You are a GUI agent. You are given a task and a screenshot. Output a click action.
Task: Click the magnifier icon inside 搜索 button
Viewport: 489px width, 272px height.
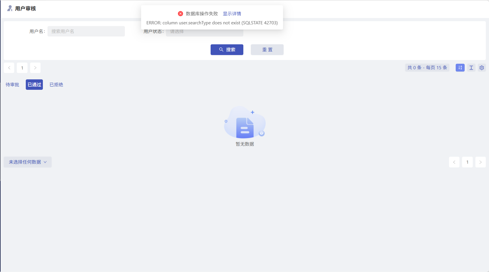pyautogui.click(x=221, y=50)
